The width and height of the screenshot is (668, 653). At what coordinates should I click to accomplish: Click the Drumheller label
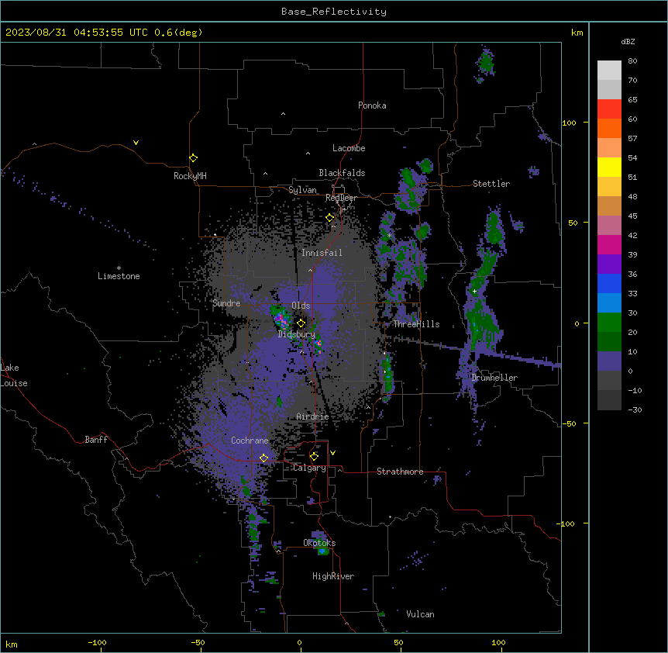(494, 378)
